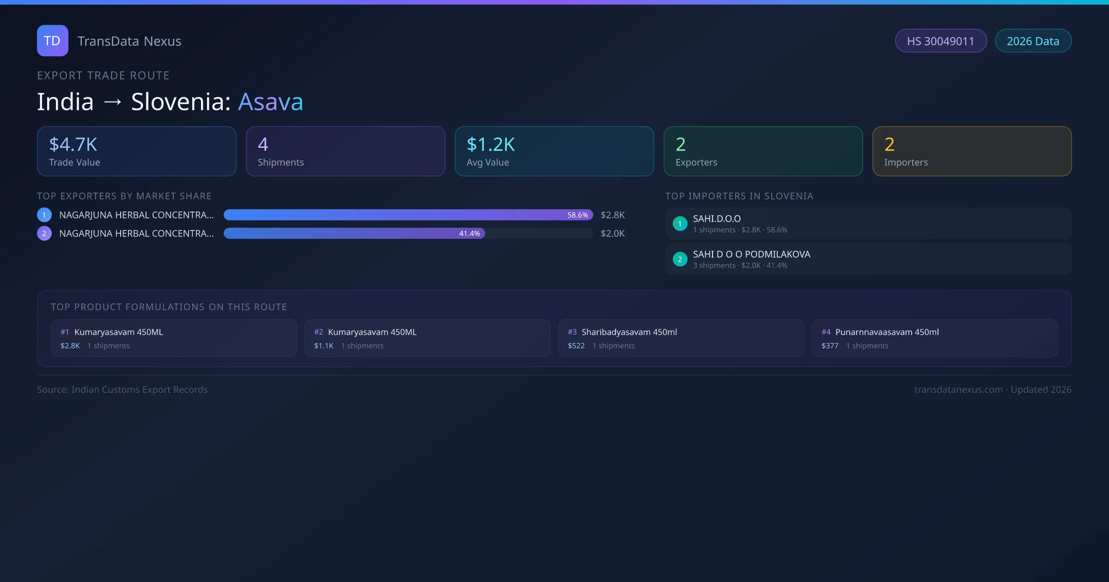Select the #3 Sharibadyasavam 450ml product card
The height and width of the screenshot is (582, 1109).
[681, 338]
